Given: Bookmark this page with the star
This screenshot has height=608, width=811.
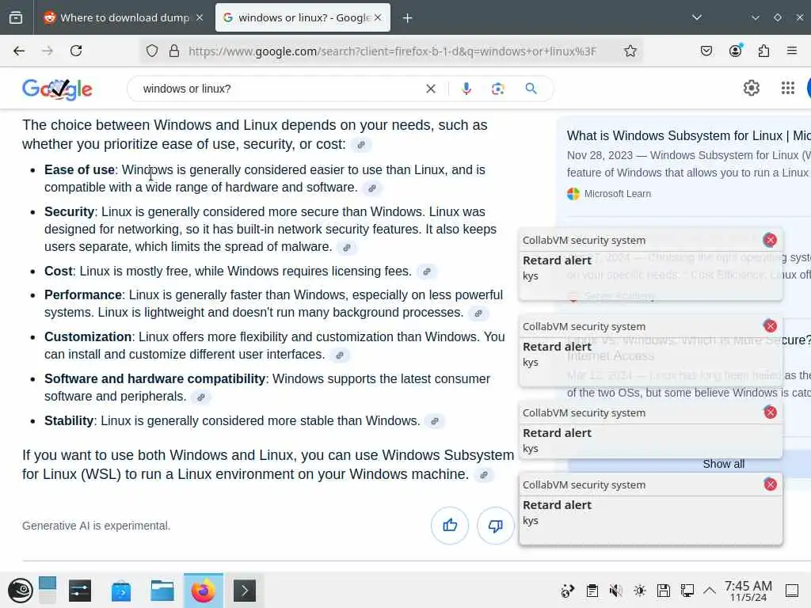Looking at the screenshot, I should [x=630, y=51].
